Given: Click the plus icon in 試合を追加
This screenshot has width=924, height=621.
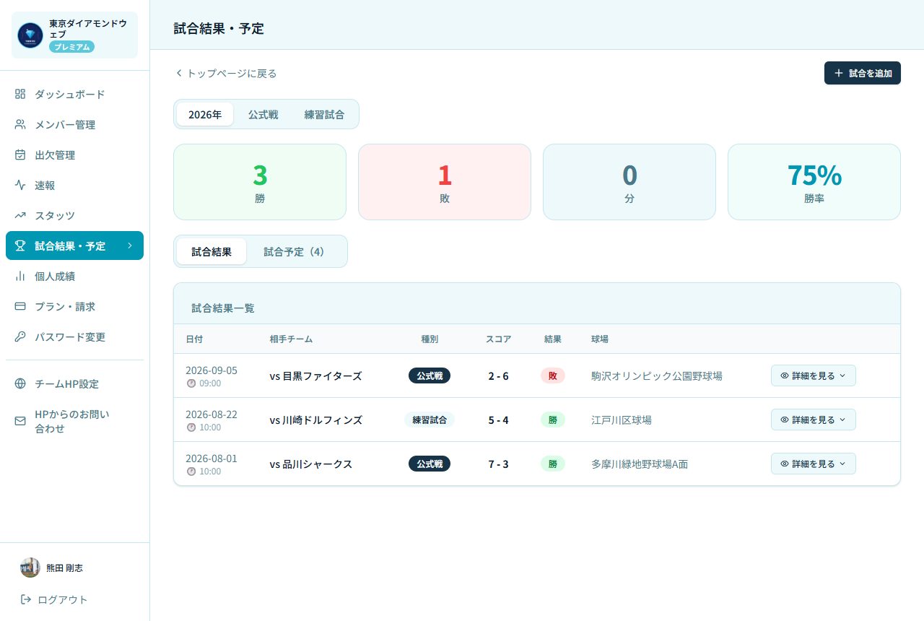Looking at the screenshot, I should click(838, 73).
